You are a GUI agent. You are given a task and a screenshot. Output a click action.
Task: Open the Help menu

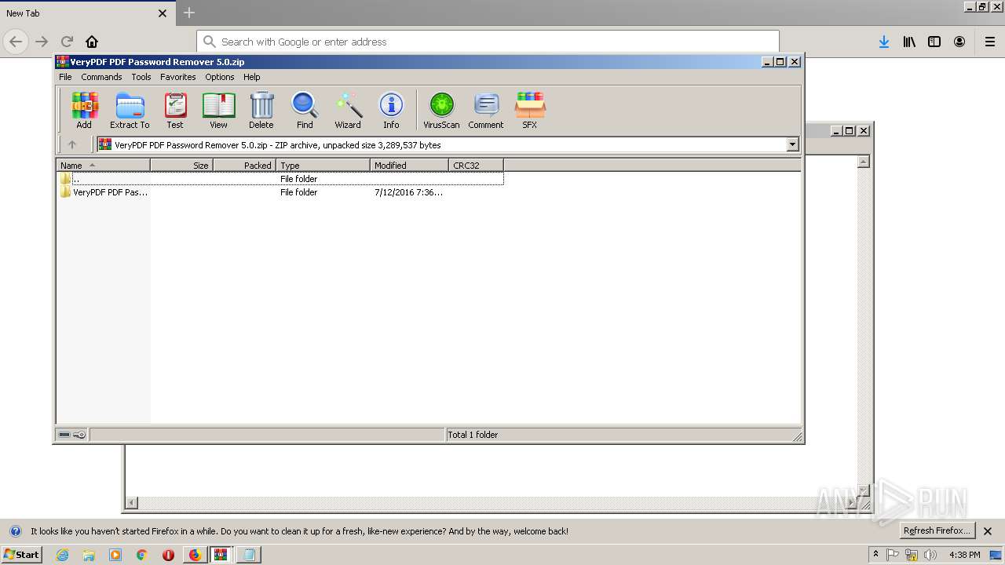point(251,77)
